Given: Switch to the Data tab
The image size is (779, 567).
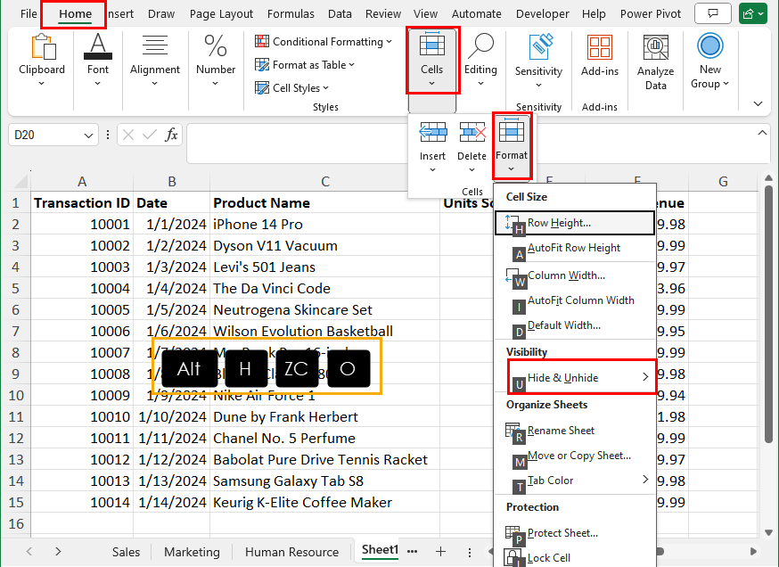Looking at the screenshot, I should [x=340, y=14].
